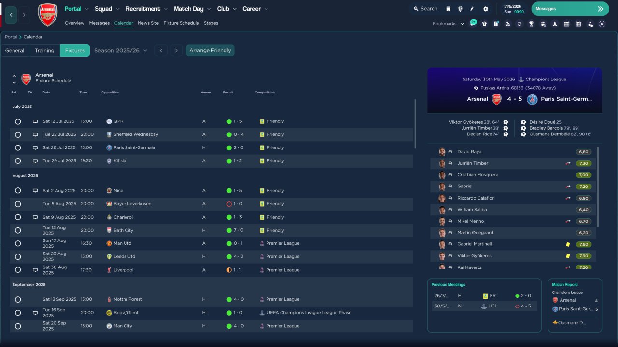
Task: Select the Bayer Leverkusen fixture radio button
Action: point(18,204)
